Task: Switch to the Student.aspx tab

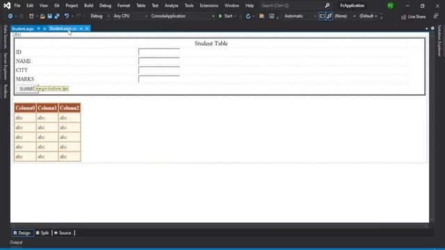Action: pyautogui.click(x=23, y=28)
